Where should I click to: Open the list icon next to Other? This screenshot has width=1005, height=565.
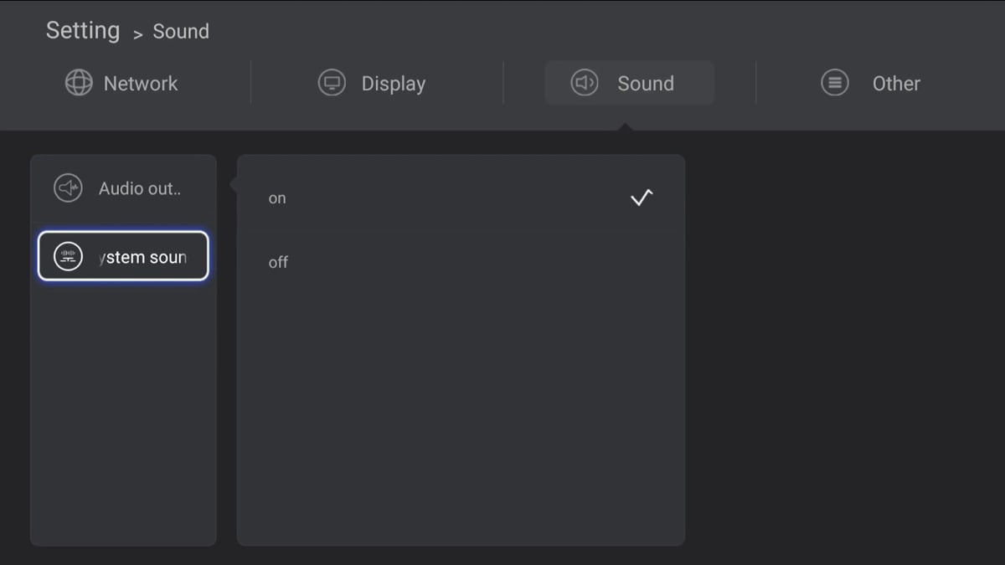coord(835,83)
